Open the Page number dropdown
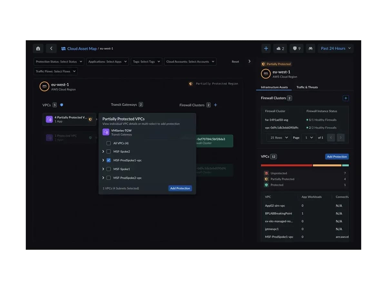387x290 pixels. (x=309, y=138)
